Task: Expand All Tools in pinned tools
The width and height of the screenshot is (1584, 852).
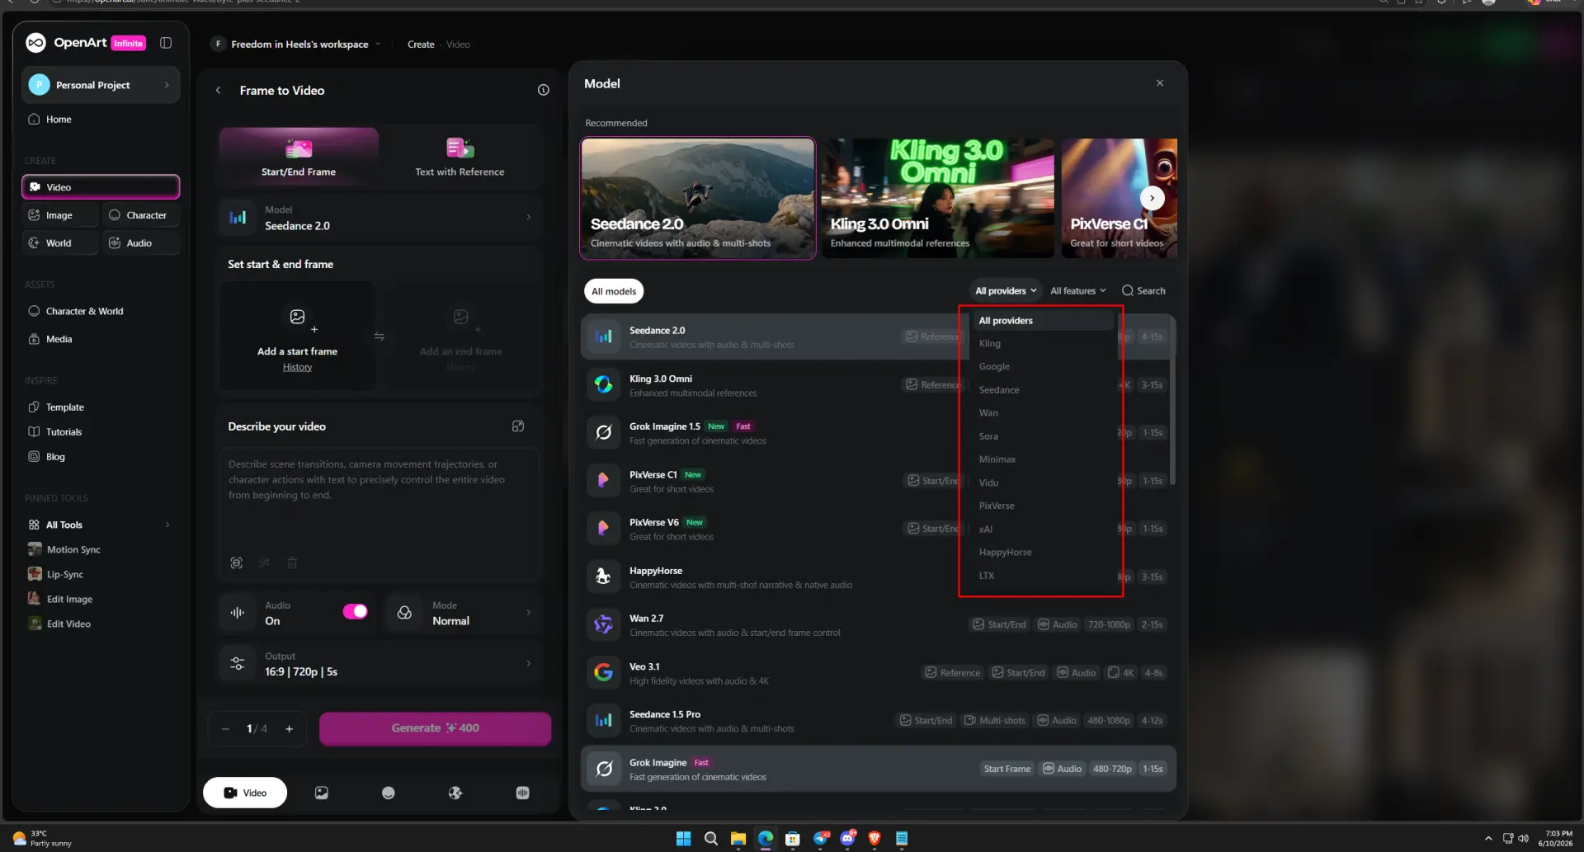Action: 101,525
